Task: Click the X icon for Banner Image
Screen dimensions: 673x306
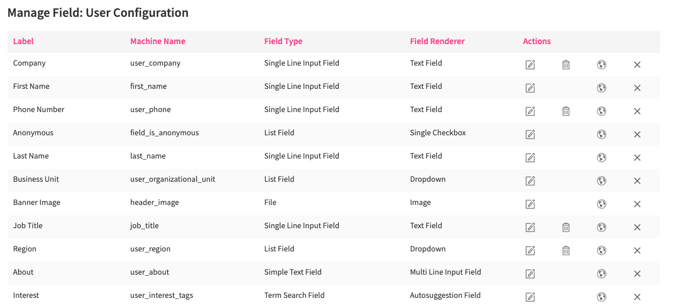Action: [x=637, y=204]
